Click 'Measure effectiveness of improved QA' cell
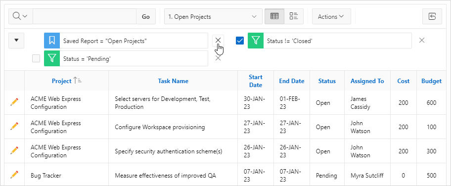451x186 pixels. click(x=173, y=175)
